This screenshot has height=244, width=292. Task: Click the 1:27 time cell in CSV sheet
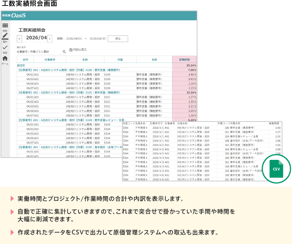(278, 132)
